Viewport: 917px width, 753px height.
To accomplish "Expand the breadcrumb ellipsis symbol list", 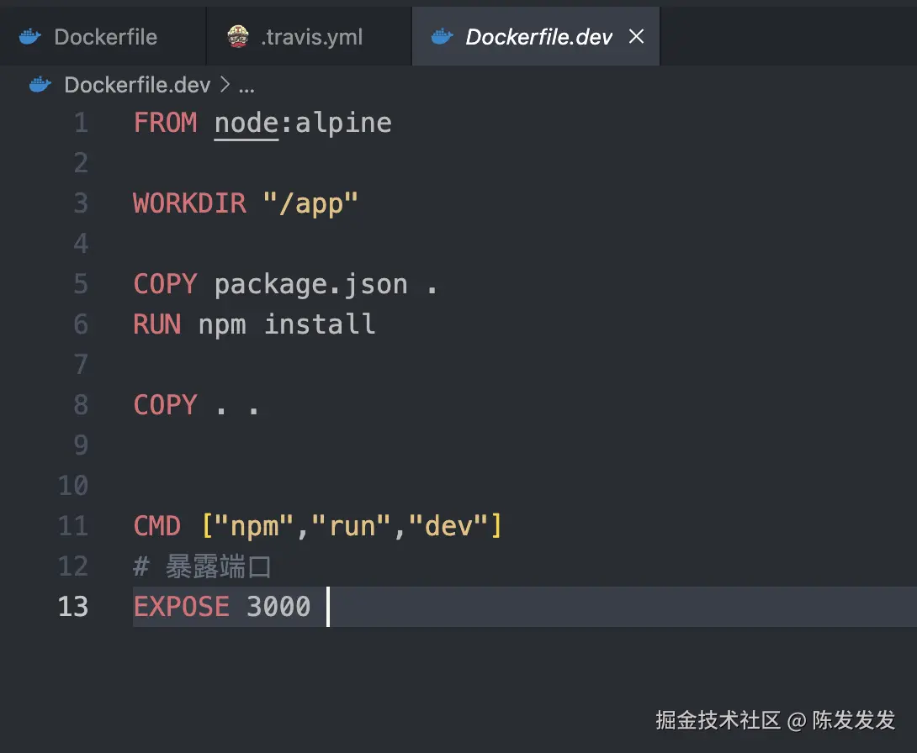I will [x=246, y=85].
